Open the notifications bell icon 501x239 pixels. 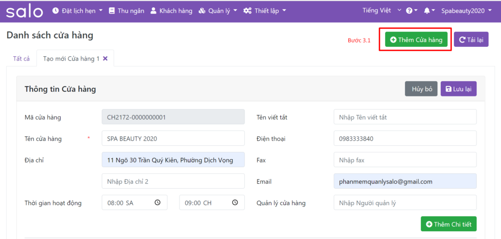tap(427, 11)
